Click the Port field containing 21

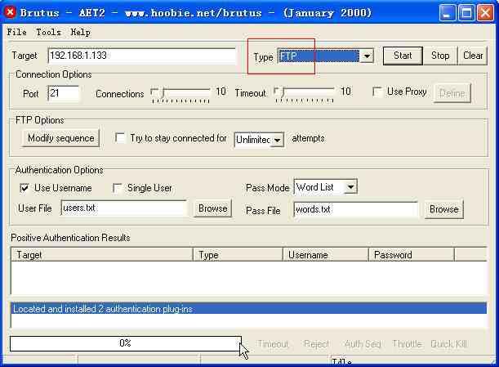click(x=64, y=93)
